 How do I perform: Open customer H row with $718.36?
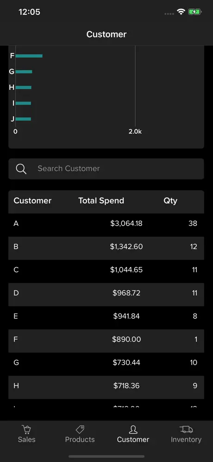click(106, 386)
